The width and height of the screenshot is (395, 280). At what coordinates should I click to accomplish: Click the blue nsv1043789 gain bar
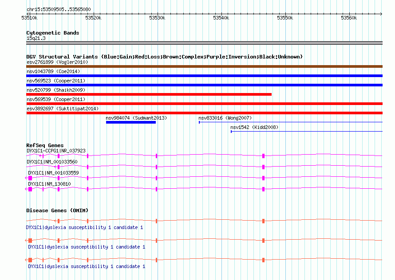tap(204, 76)
